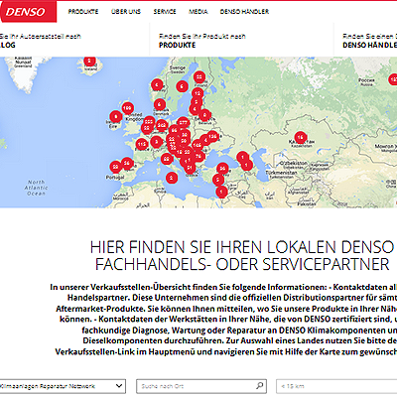Click the Denmark cluster marker showing 6

(x=160, y=104)
